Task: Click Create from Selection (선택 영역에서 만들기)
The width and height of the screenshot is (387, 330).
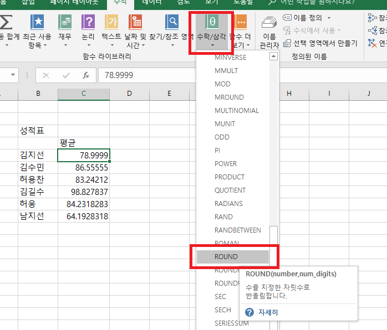Action: pyautogui.click(x=320, y=43)
